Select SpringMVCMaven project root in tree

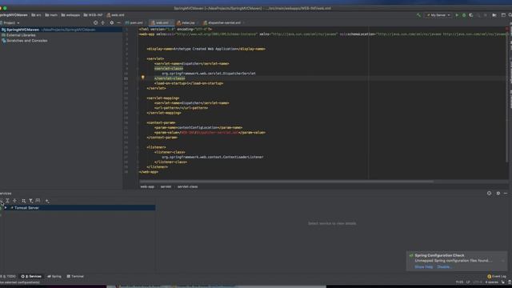tap(61, 30)
